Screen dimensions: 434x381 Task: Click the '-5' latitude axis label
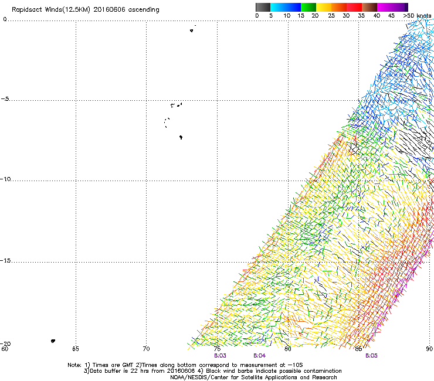point(5,99)
